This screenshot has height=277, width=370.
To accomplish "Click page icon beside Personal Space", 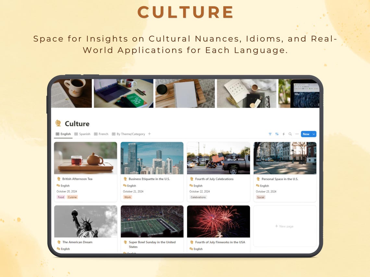I will pos(258,179).
